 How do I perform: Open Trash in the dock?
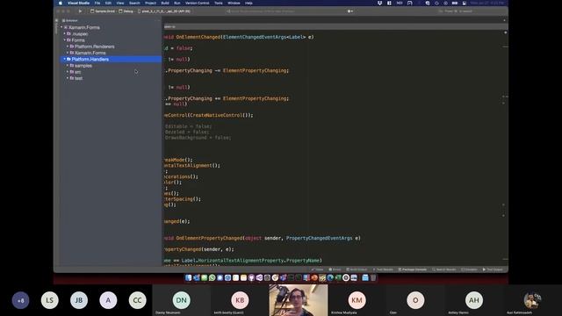click(373, 277)
